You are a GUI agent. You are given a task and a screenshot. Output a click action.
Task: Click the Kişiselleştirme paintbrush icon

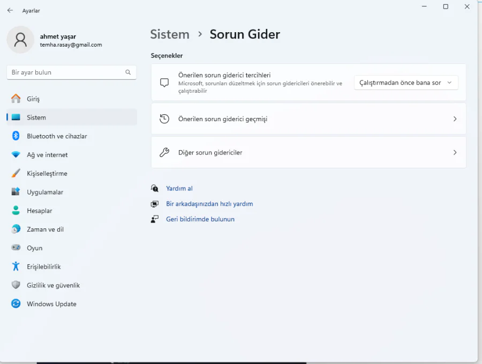pyautogui.click(x=16, y=174)
